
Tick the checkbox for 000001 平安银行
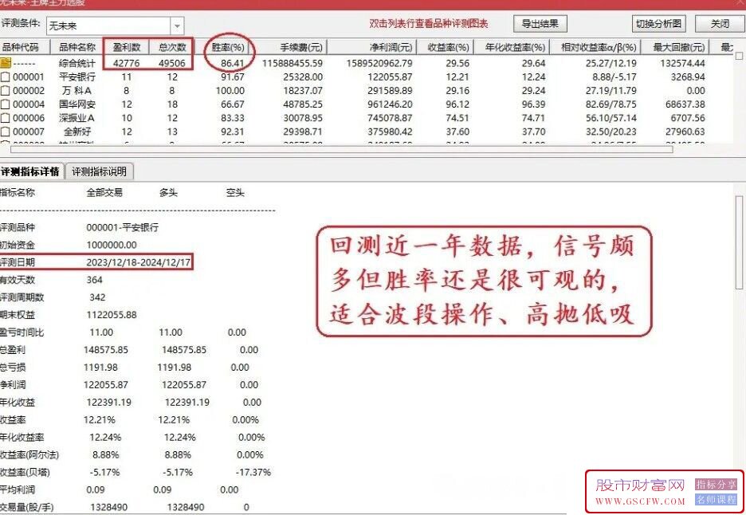[x=6, y=77]
